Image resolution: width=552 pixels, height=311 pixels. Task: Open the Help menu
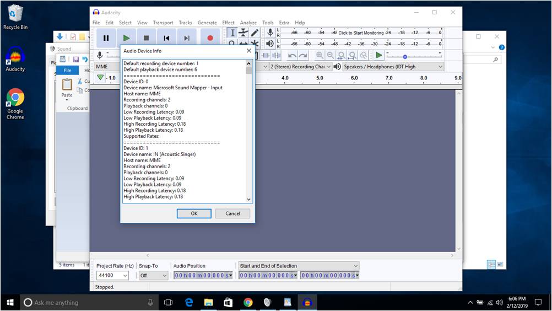tap(300, 23)
